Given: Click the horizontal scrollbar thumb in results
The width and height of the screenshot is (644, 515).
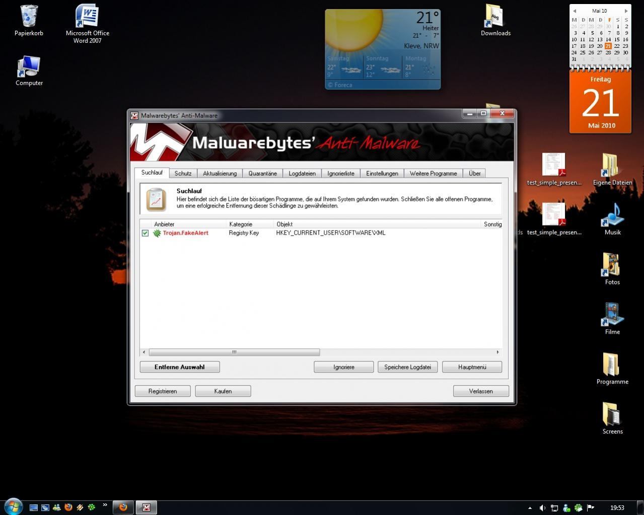Looking at the screenshot, I should click(x=234, y=352).
